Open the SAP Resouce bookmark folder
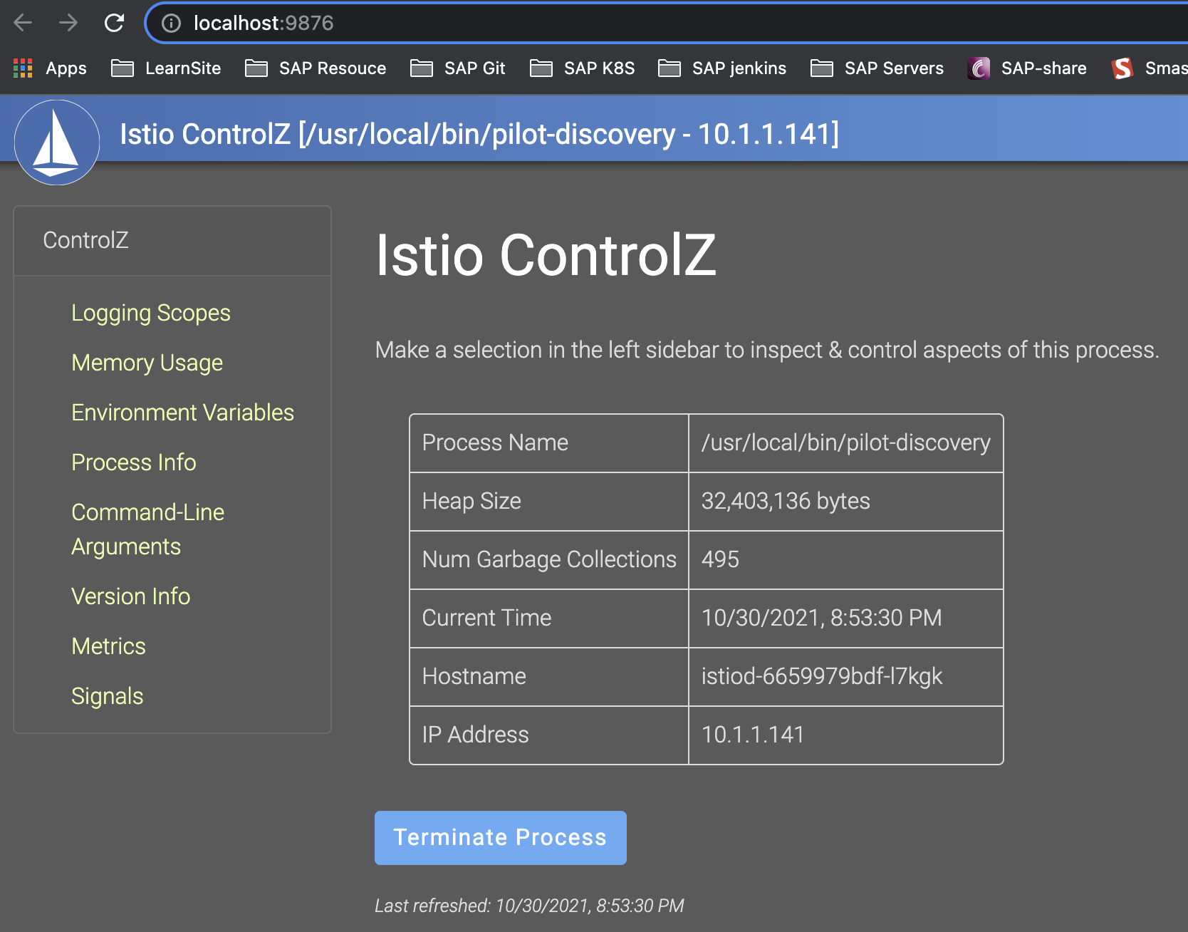This screenshot has width=1188, height=932. (316, 68)
